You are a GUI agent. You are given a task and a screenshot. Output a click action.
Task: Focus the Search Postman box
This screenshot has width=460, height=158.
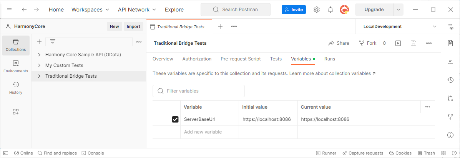[x=236, y=10]
